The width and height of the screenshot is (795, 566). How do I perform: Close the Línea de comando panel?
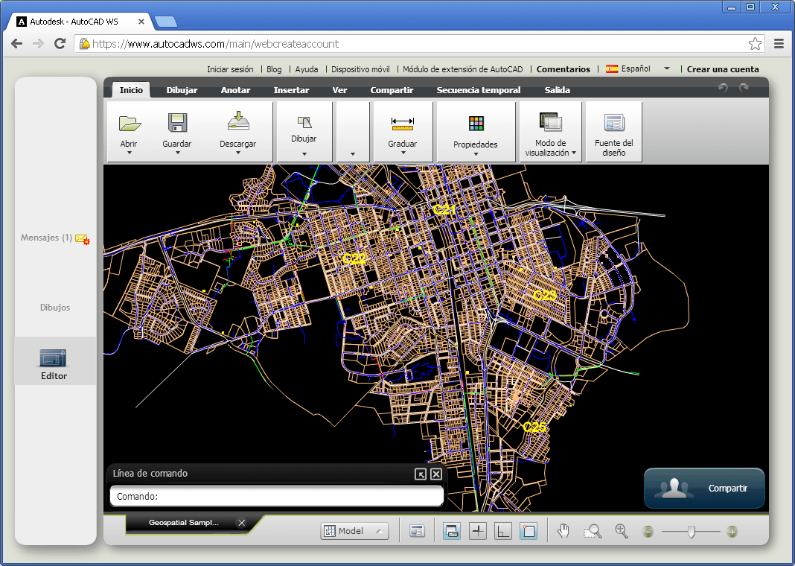[436, 474]
